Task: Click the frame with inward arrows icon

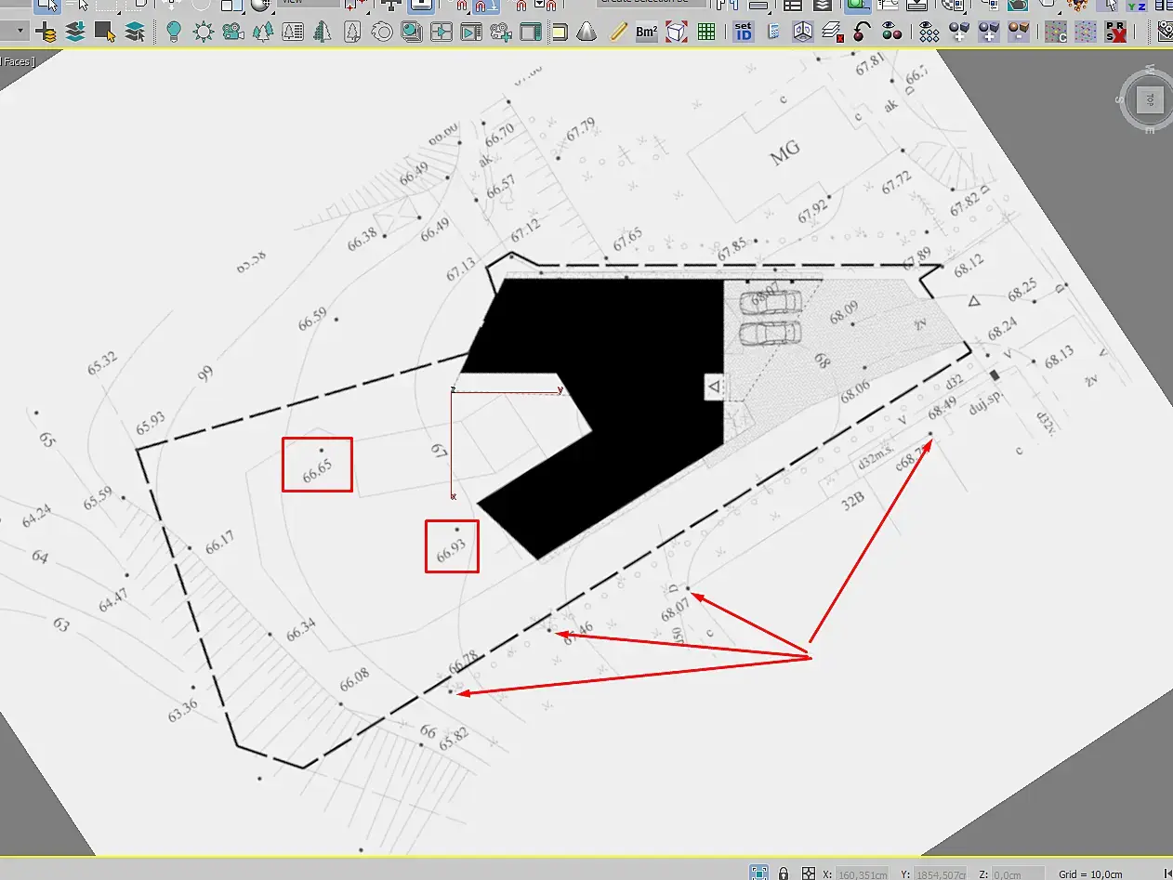Action: tap(442, 33)
